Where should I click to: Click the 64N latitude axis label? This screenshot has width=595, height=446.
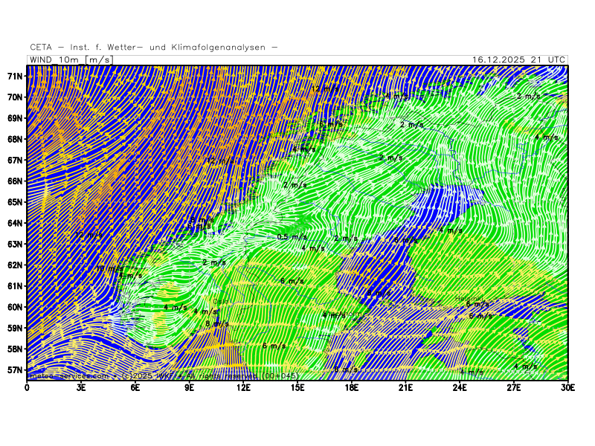tap(15, 223)
